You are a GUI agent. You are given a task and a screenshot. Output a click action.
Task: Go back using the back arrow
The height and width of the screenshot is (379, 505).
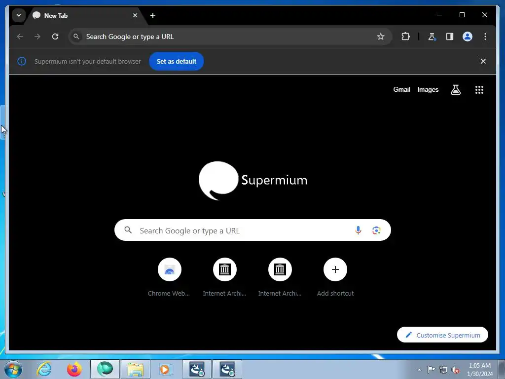tap(20, 37)
